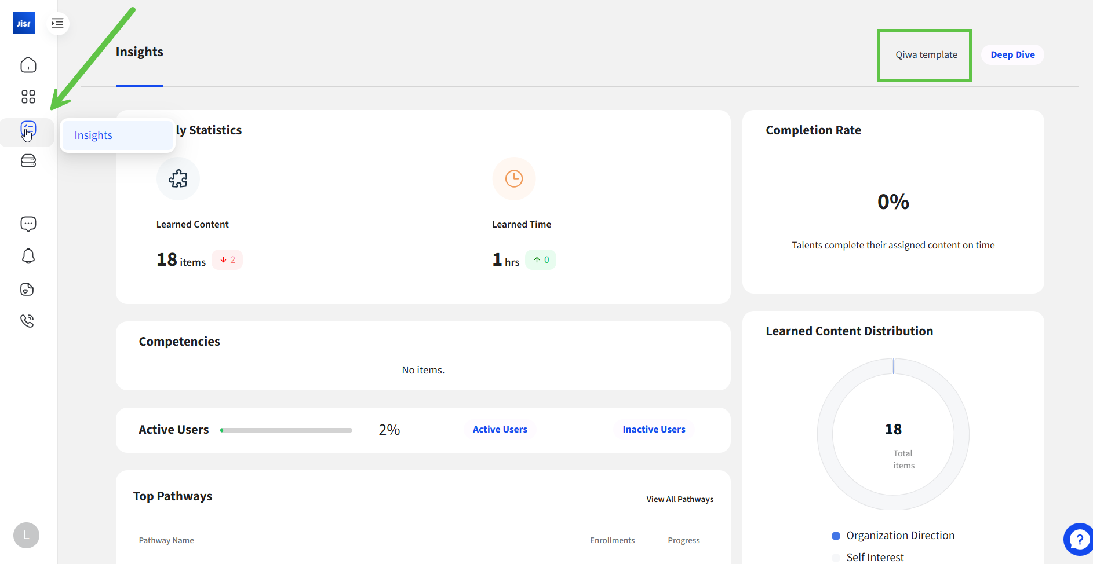Select the learning insights sidebar icon
The width and height of the screenshot is (1093, 564).
pos(28,130)
